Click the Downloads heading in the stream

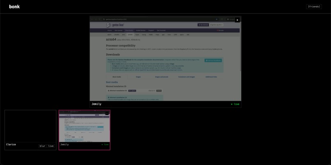[113, 54]
